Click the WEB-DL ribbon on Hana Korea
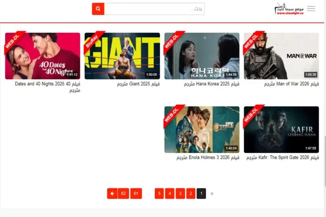This screenshot has width=326, height=217. 172,41
